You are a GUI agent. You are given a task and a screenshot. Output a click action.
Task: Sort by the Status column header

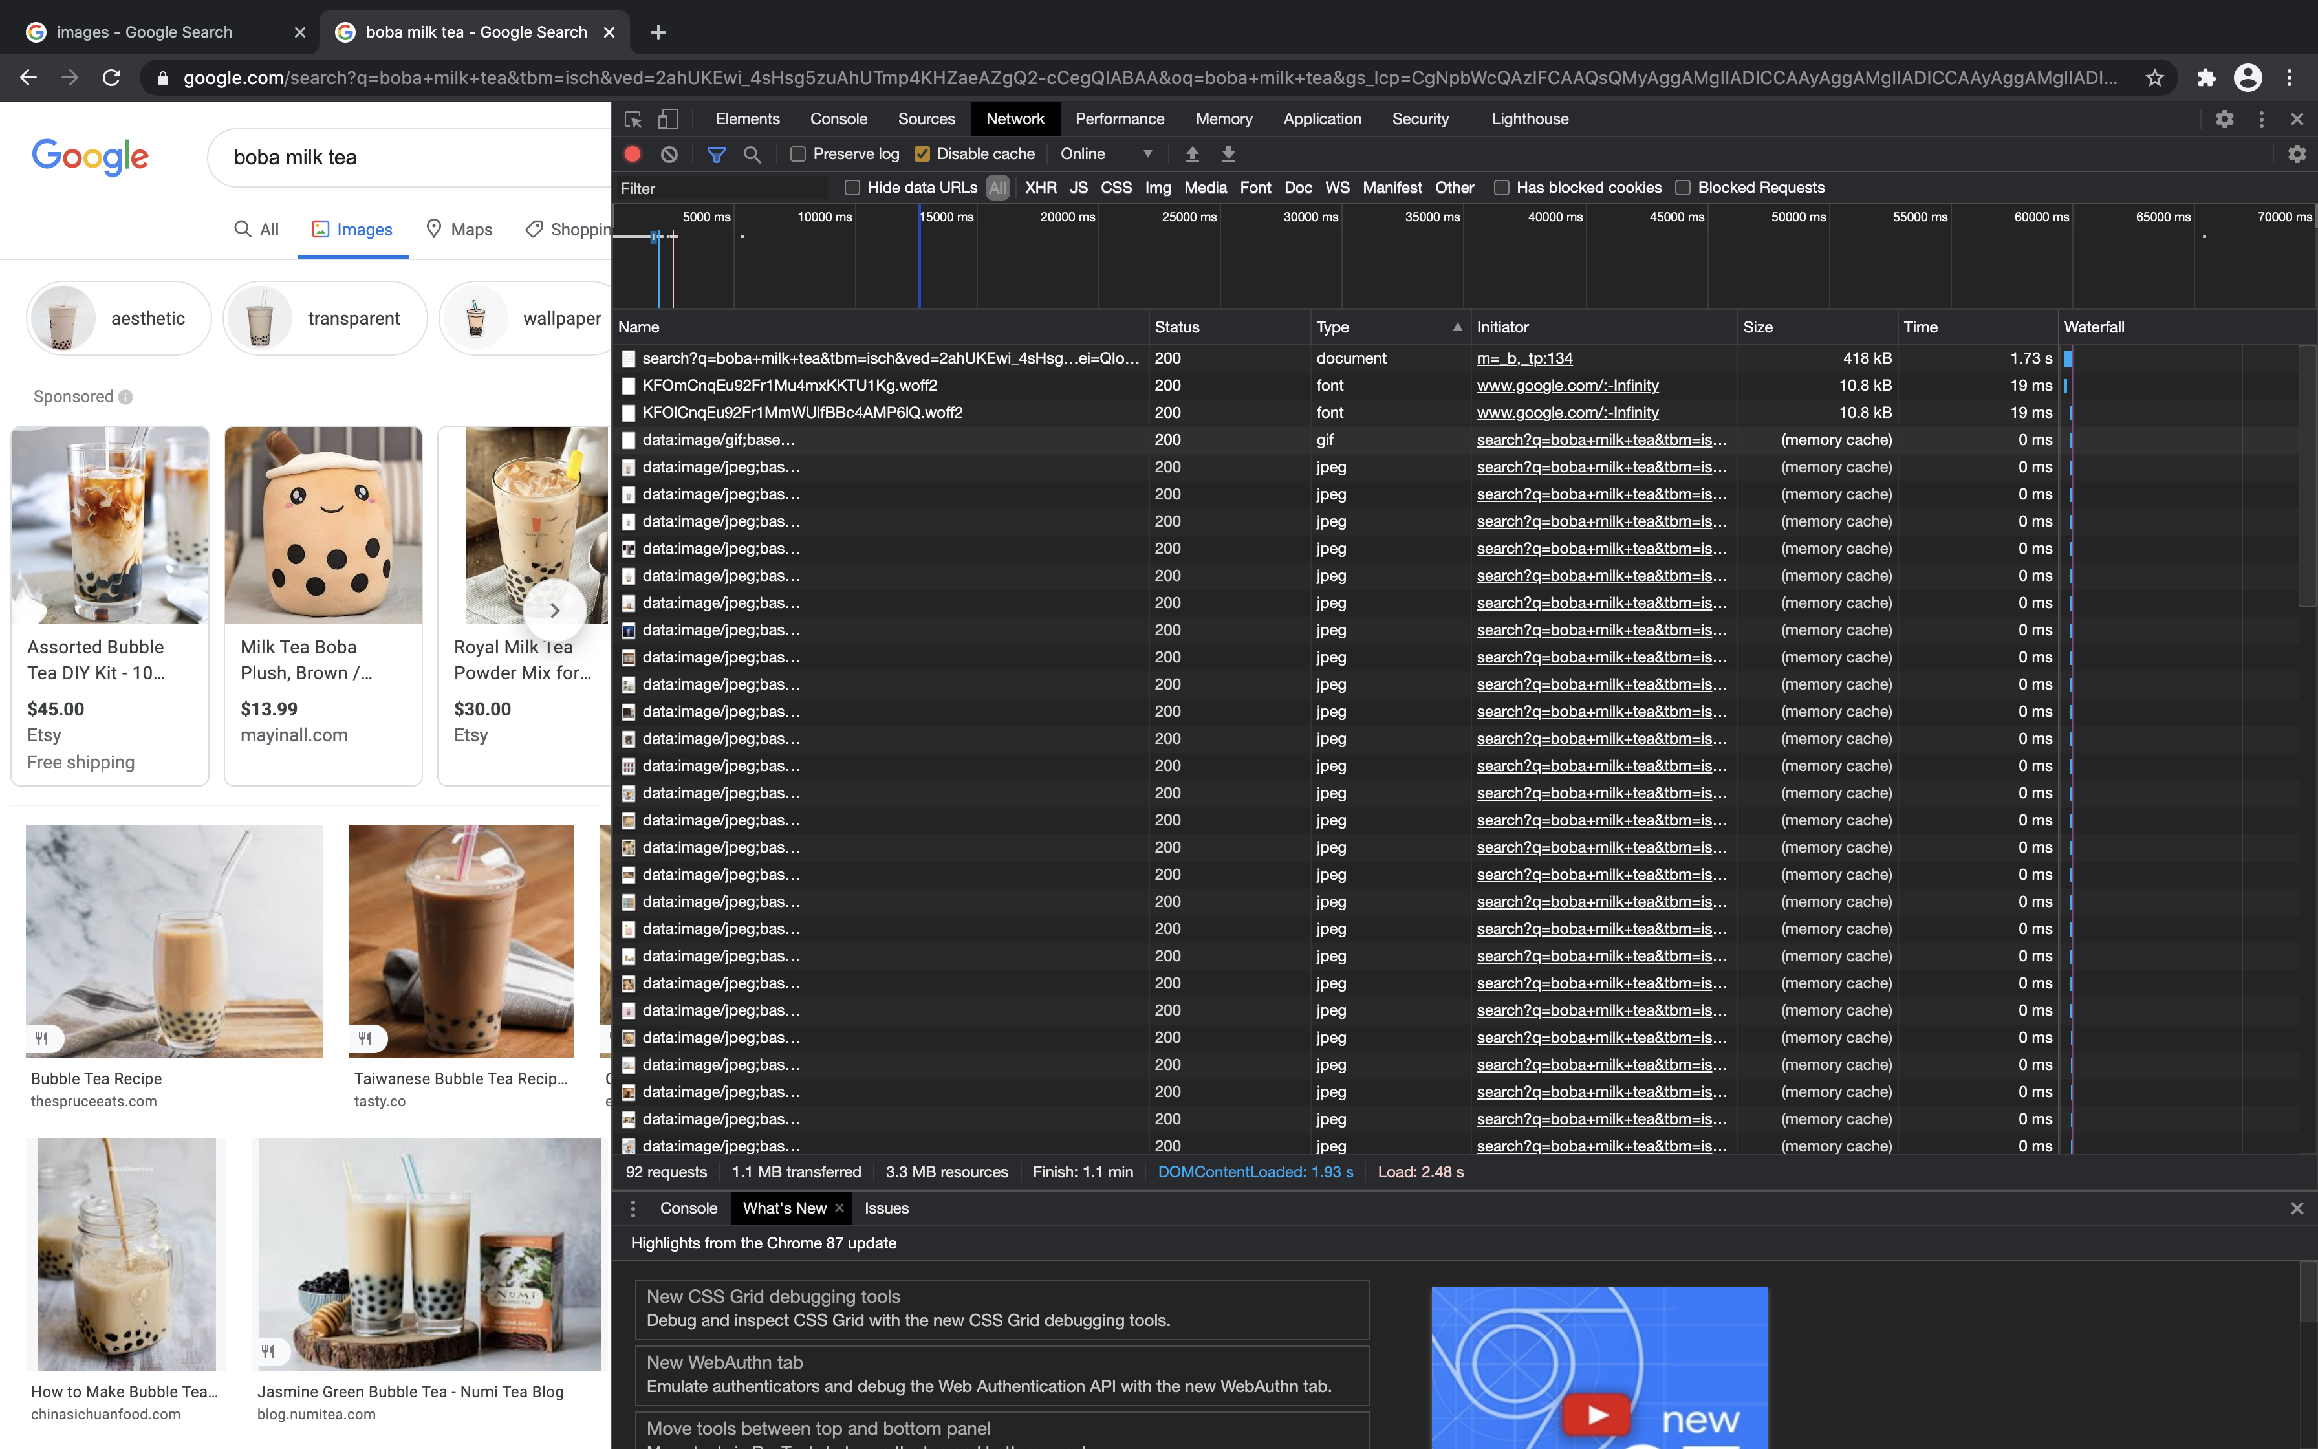(1229, 327)
